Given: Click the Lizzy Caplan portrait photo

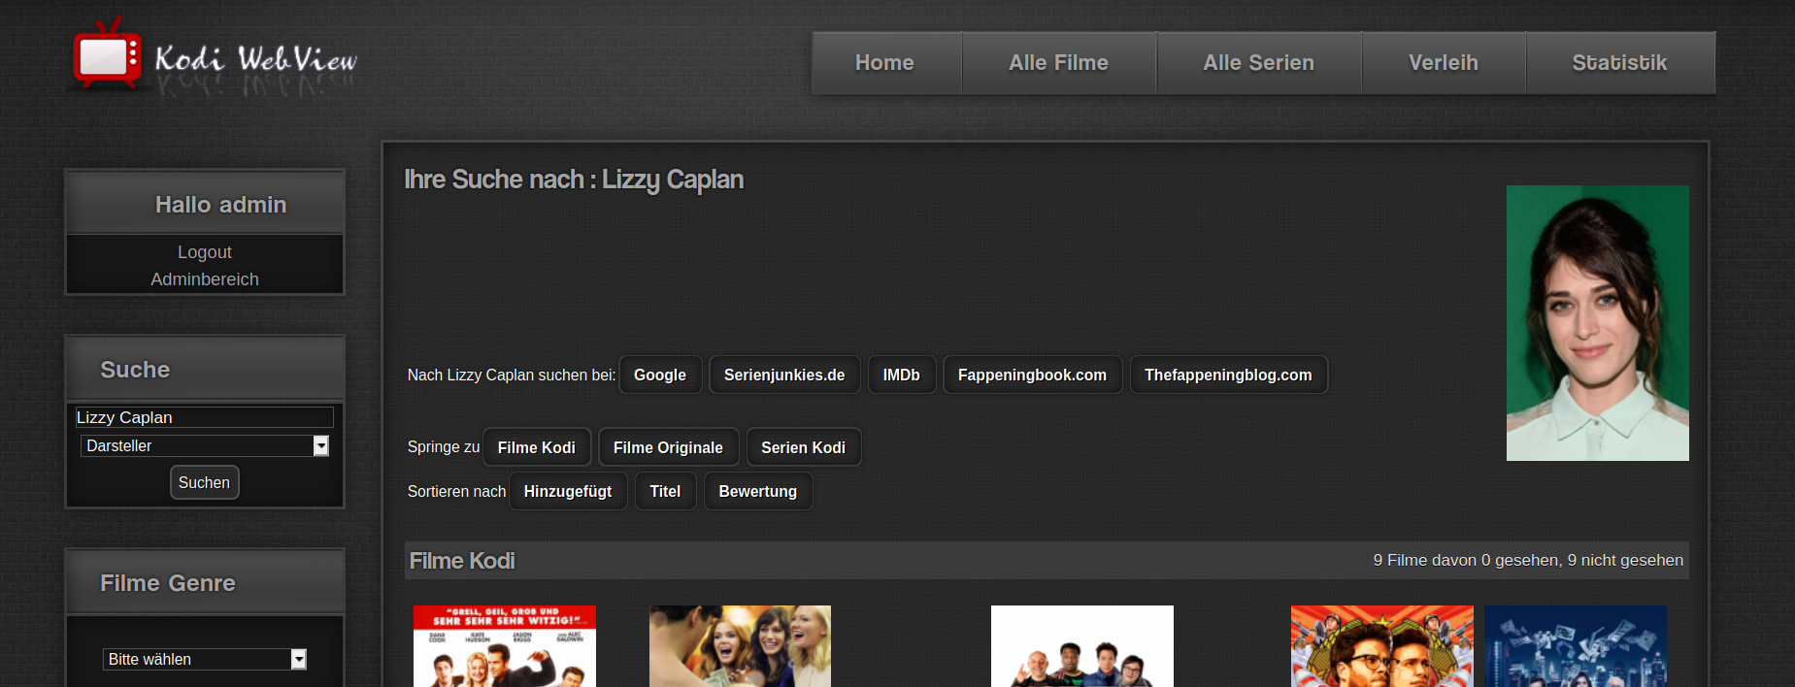Looking at the screenshot, I should pos(1598,323).
